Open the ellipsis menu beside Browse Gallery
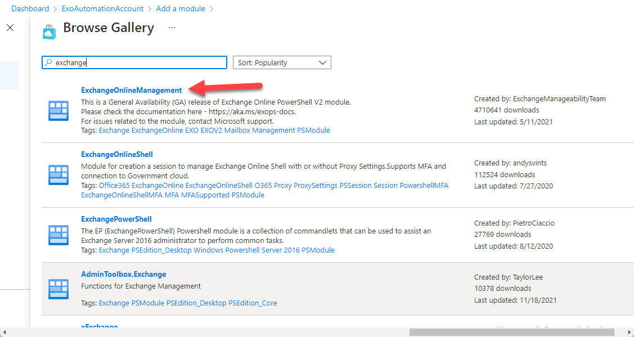The width and height of the screenshot is (634, 337). pos(172,28)
